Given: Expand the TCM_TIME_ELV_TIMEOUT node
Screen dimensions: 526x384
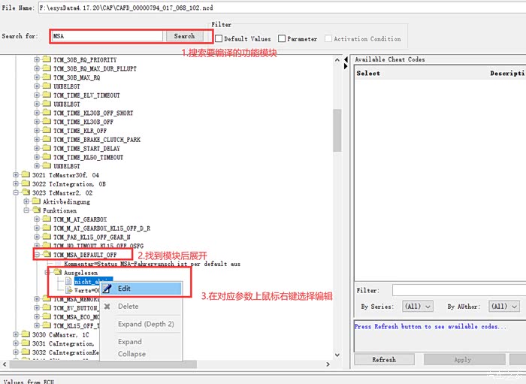Looking at the screenshot, I should [x=37, y=95].
